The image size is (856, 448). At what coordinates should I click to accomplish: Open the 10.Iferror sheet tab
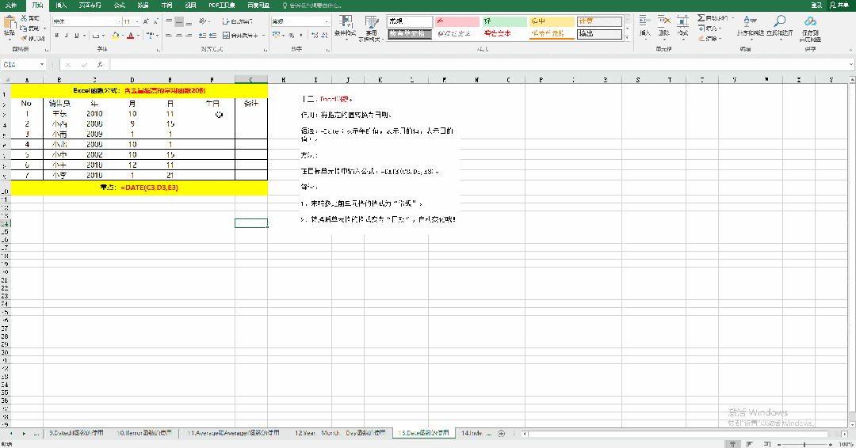pyautogui.click(x=144, y=433)
